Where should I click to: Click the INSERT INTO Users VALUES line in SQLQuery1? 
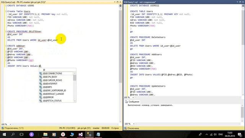point(162,75)
